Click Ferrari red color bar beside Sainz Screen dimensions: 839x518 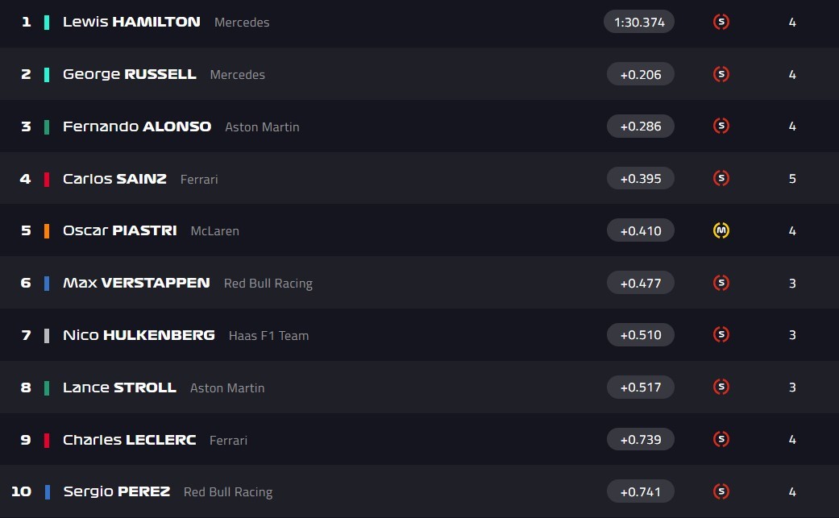(x=47, y=179)
